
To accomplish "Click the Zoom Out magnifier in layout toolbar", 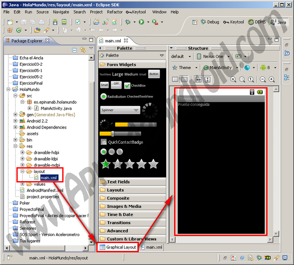I will point(263,80).
